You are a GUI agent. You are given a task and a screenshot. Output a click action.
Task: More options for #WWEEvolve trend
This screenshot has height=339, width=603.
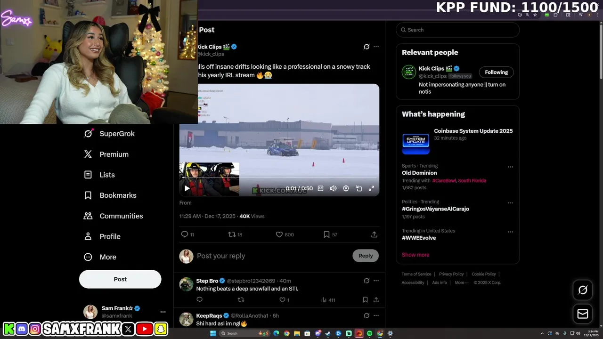[510, 232]
